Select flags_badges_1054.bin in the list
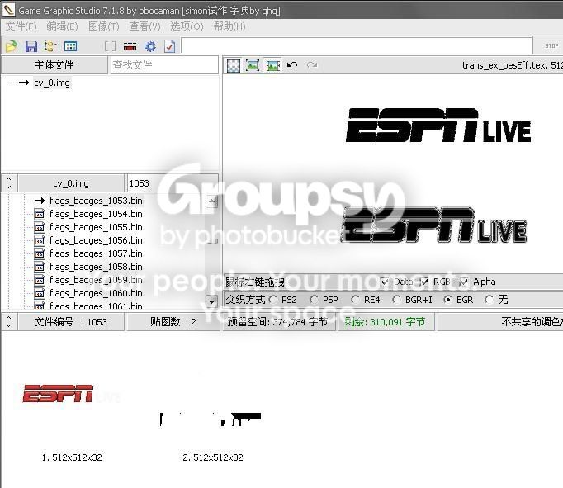The height and width of the screenshot is (488, 563). pyautogui.click(x=96, y=214)
